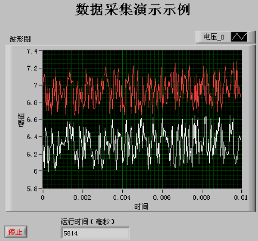258x241 pixels.
Task: Click the red 停止 stop button
Action: [x=16, y=232]
